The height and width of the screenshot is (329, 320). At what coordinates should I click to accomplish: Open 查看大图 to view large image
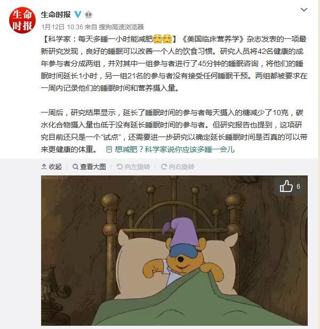[89, 166]
